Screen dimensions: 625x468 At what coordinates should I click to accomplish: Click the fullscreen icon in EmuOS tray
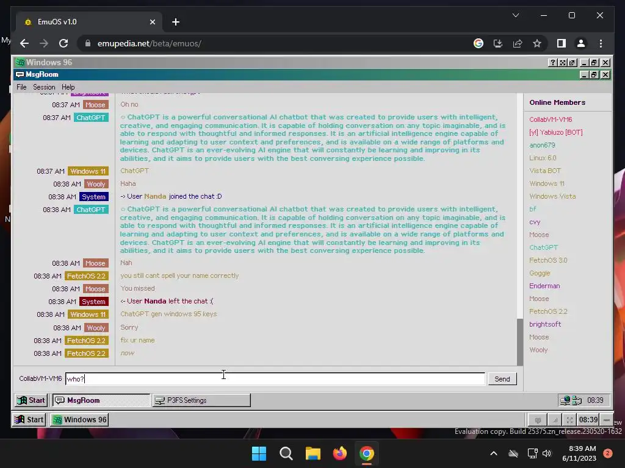coord(569,420)
